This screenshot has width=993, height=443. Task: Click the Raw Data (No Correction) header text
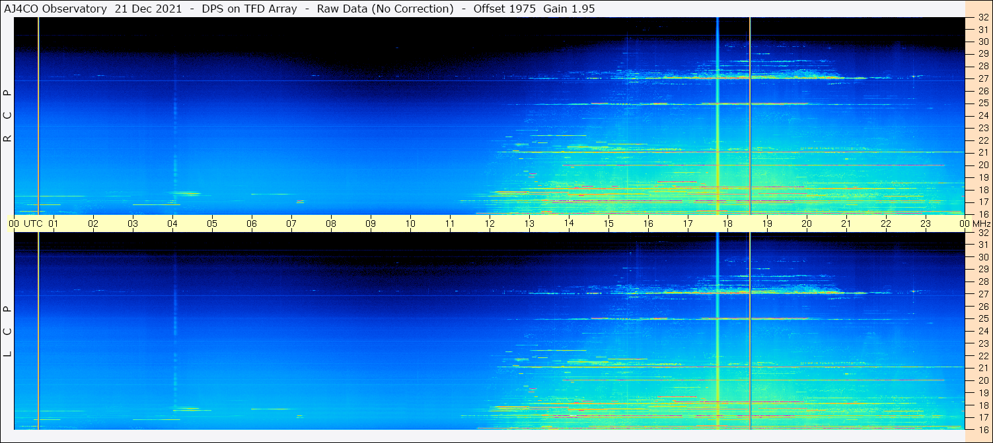[385, 9]
